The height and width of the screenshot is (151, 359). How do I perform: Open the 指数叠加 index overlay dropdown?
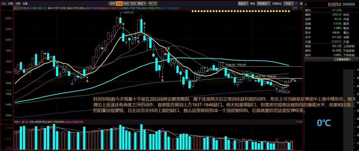(263, 4)
